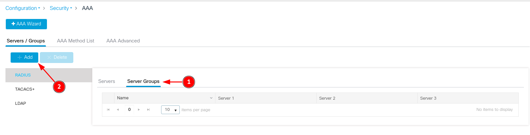
Task: Go to previous page of the table
Action: 118,110
